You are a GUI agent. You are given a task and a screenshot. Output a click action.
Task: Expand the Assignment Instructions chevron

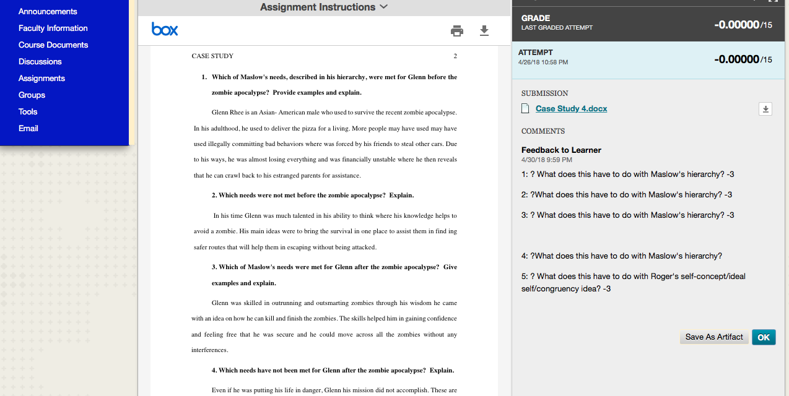[x=383, y=7]
